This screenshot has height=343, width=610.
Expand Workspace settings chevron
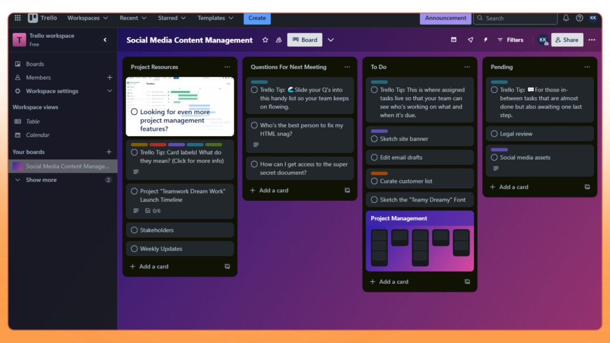coord(110,91)
